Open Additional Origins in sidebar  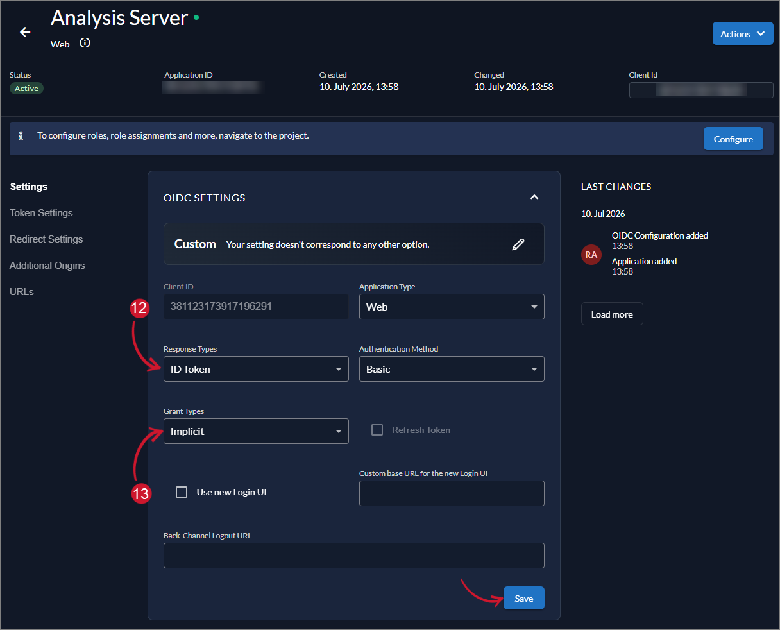[47, 266]
